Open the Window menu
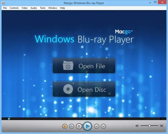Image resolution: width=168 pixels, height=134 pixels. 53,8
